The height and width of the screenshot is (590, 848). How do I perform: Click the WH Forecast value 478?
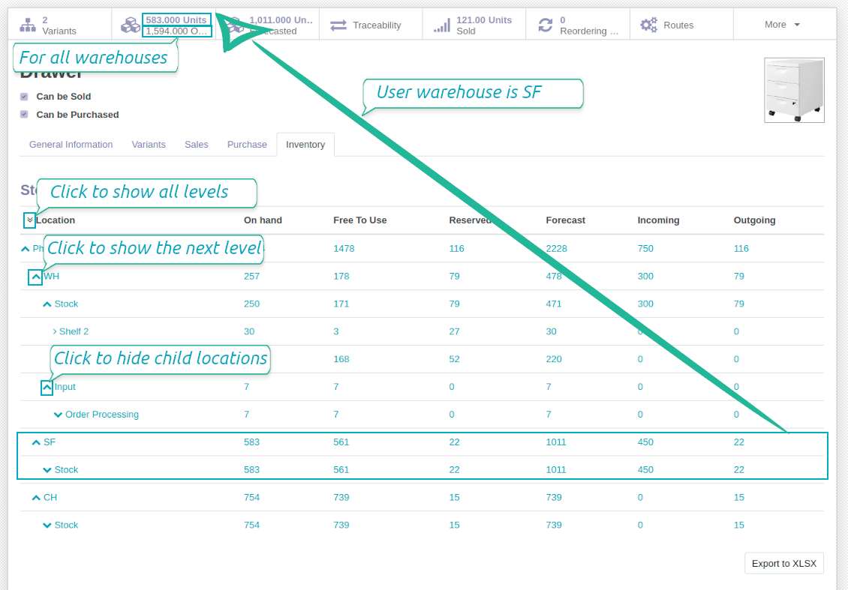click(554, 276)
